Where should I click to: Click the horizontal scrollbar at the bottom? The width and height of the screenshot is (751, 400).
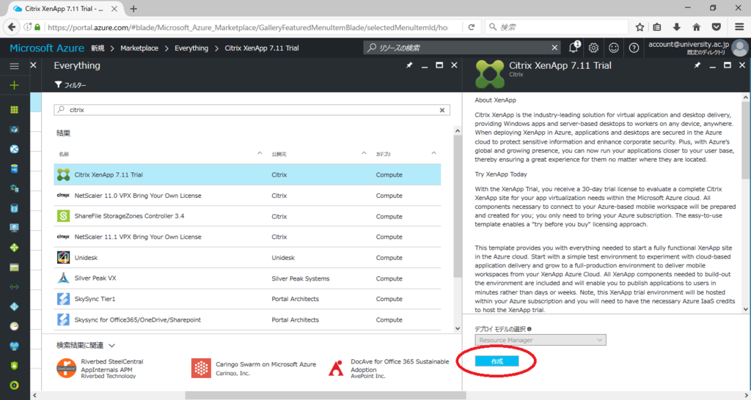point(326,396)
